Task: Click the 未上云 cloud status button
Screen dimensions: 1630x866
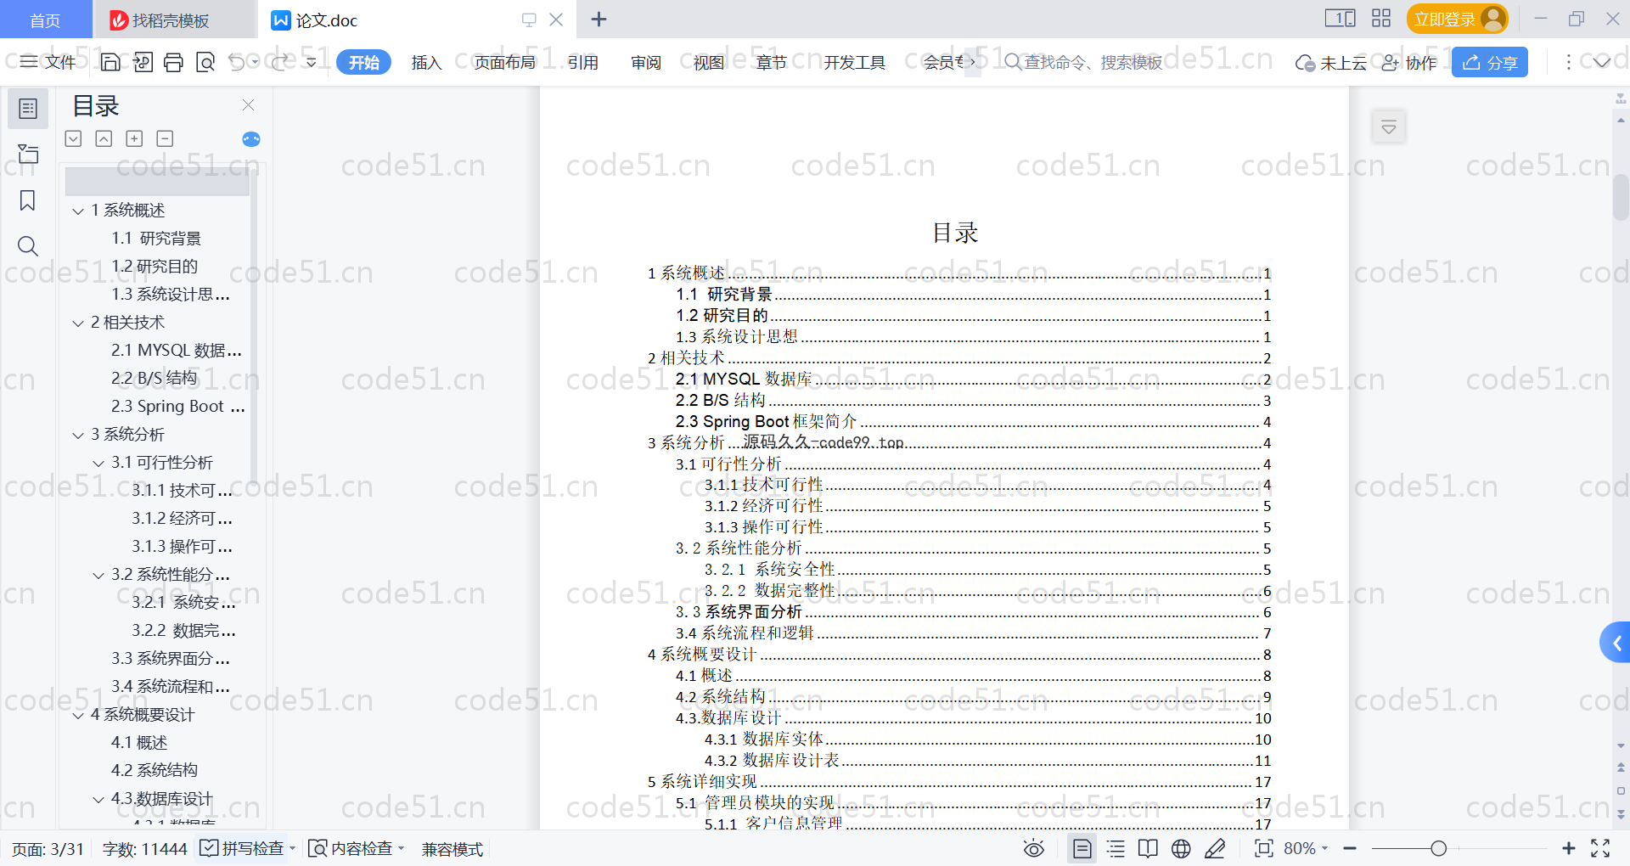Action: (x=1331, y=62)
